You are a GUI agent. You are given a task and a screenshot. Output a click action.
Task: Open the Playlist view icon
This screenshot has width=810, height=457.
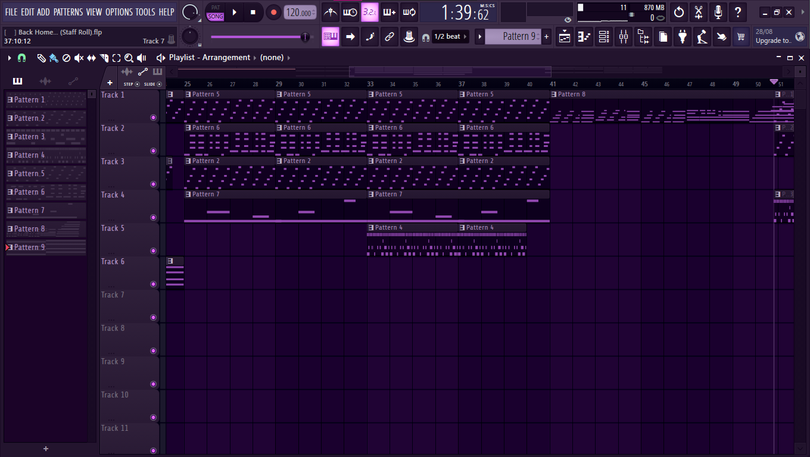click(x=565, y=37)
